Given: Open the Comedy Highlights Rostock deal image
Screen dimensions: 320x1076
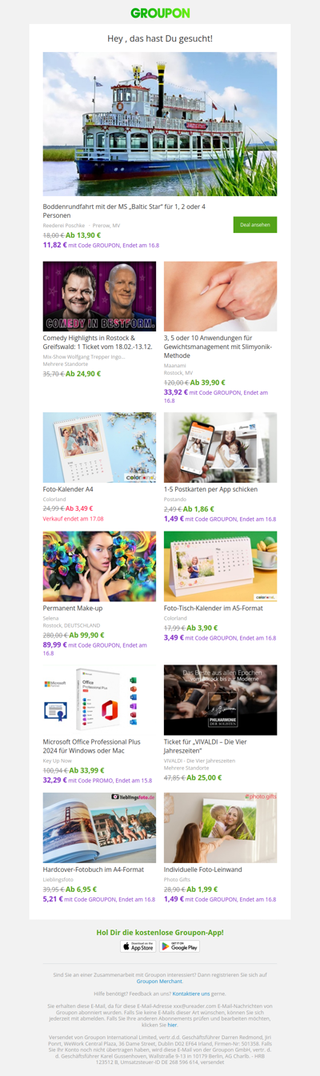Looking at the screenshot, I should [99, 296].
